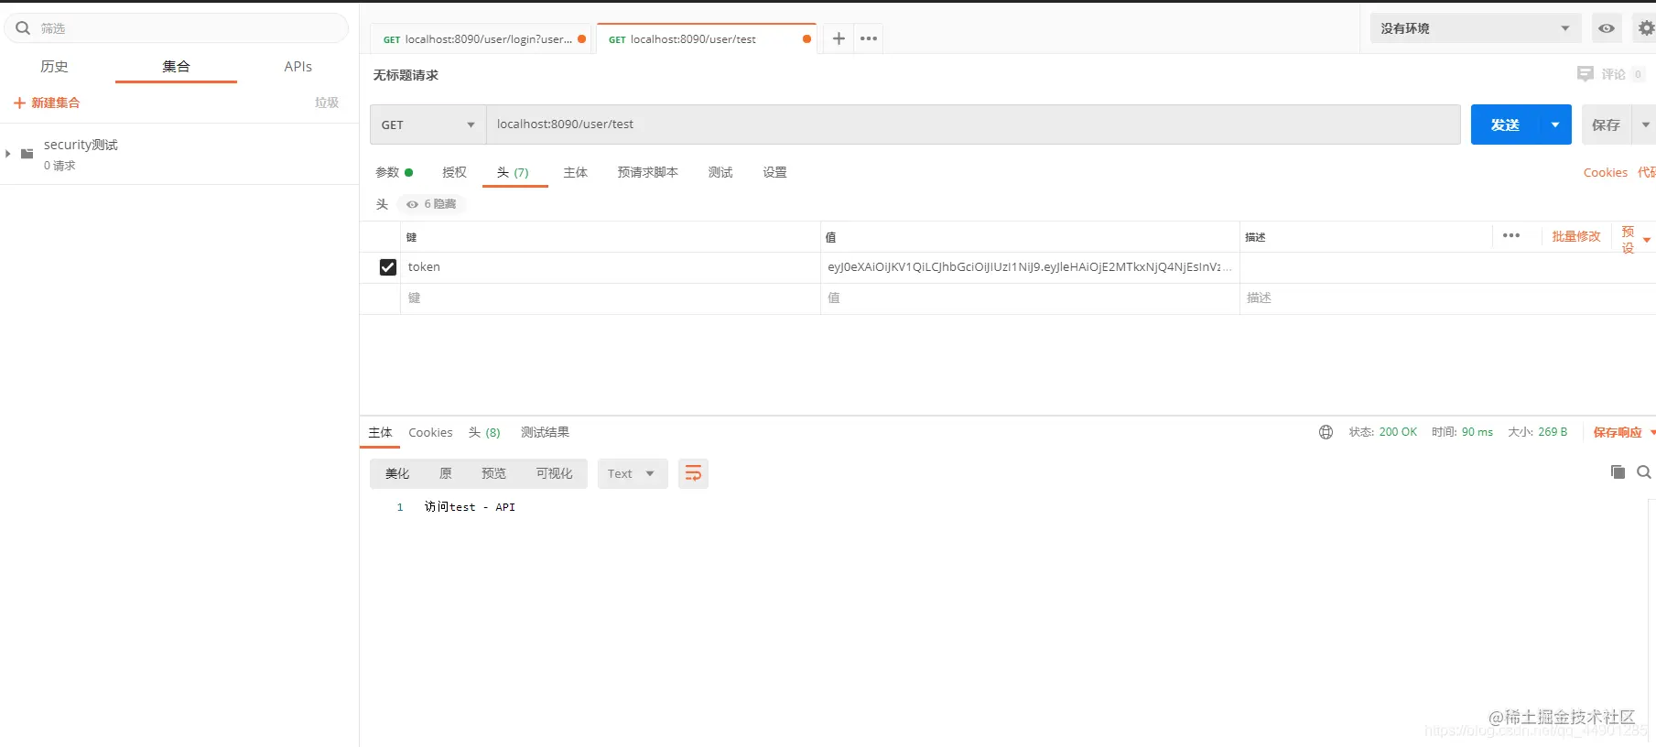Click the 筛选 filter search field
Screen dimensions: 1656x747
pos(177,28)
